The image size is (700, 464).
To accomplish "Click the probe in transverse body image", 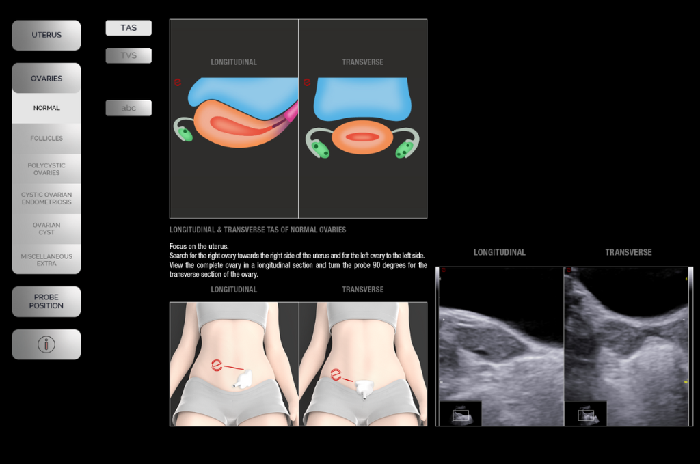I will coord(364,388).
